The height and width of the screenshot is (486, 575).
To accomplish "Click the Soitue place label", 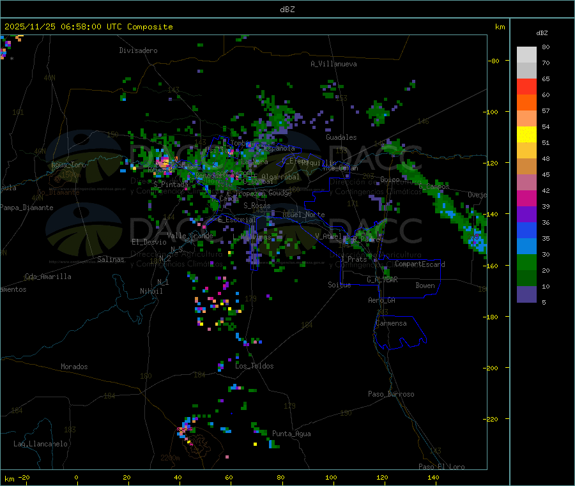I will coord(339,285).
